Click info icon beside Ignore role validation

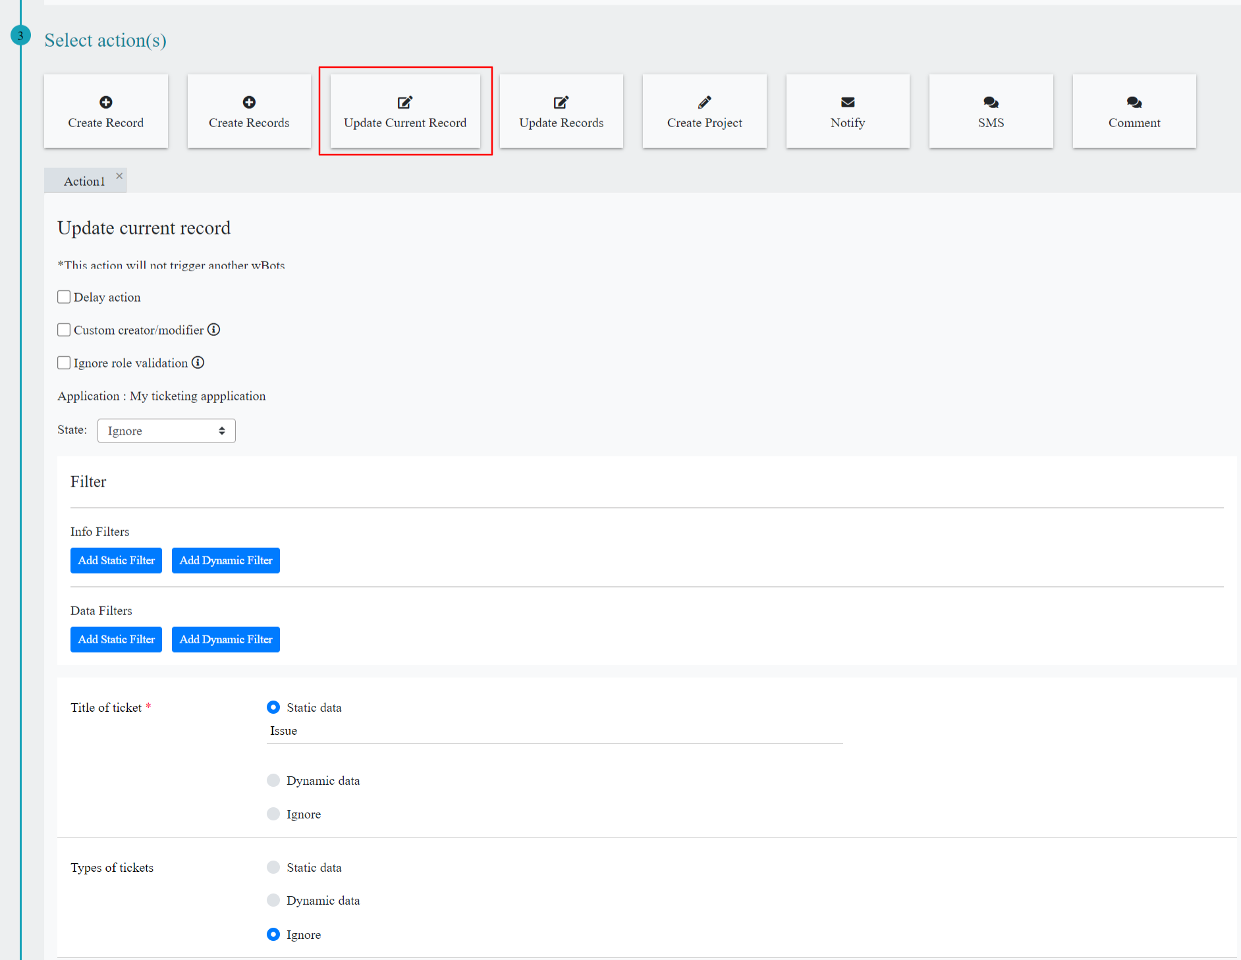[x=198, y=362]
